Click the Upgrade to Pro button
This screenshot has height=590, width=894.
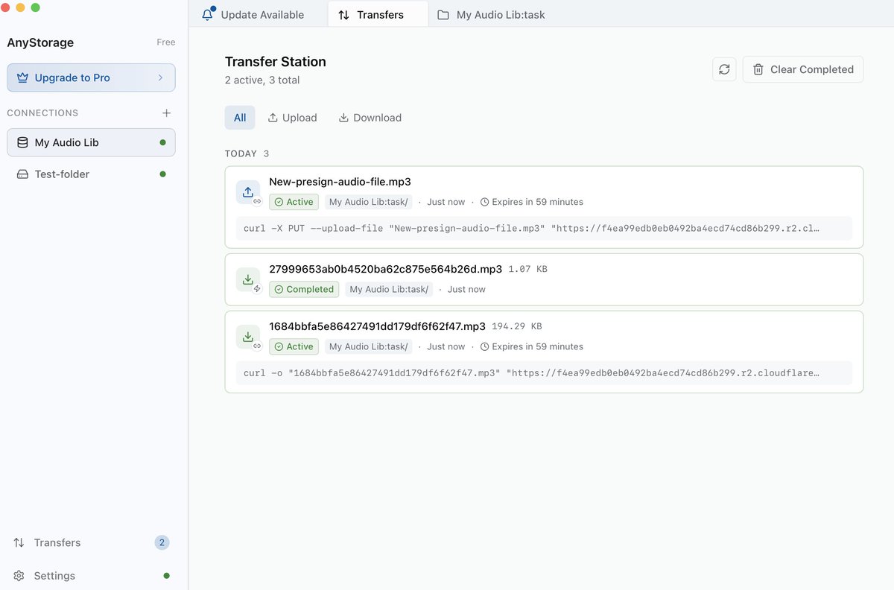91,77
